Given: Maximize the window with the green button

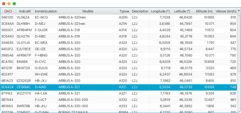Looking at the screenshot, I should pos(14,4).
